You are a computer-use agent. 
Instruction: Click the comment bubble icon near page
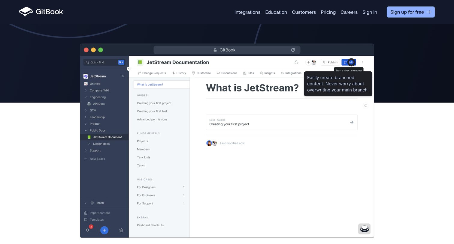click(365, 106)
